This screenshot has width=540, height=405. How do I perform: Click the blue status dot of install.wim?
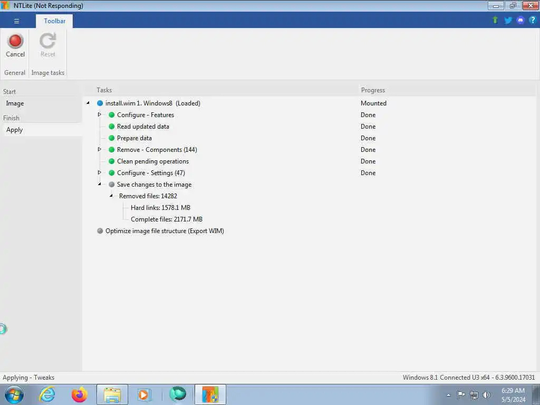(100, 103)
